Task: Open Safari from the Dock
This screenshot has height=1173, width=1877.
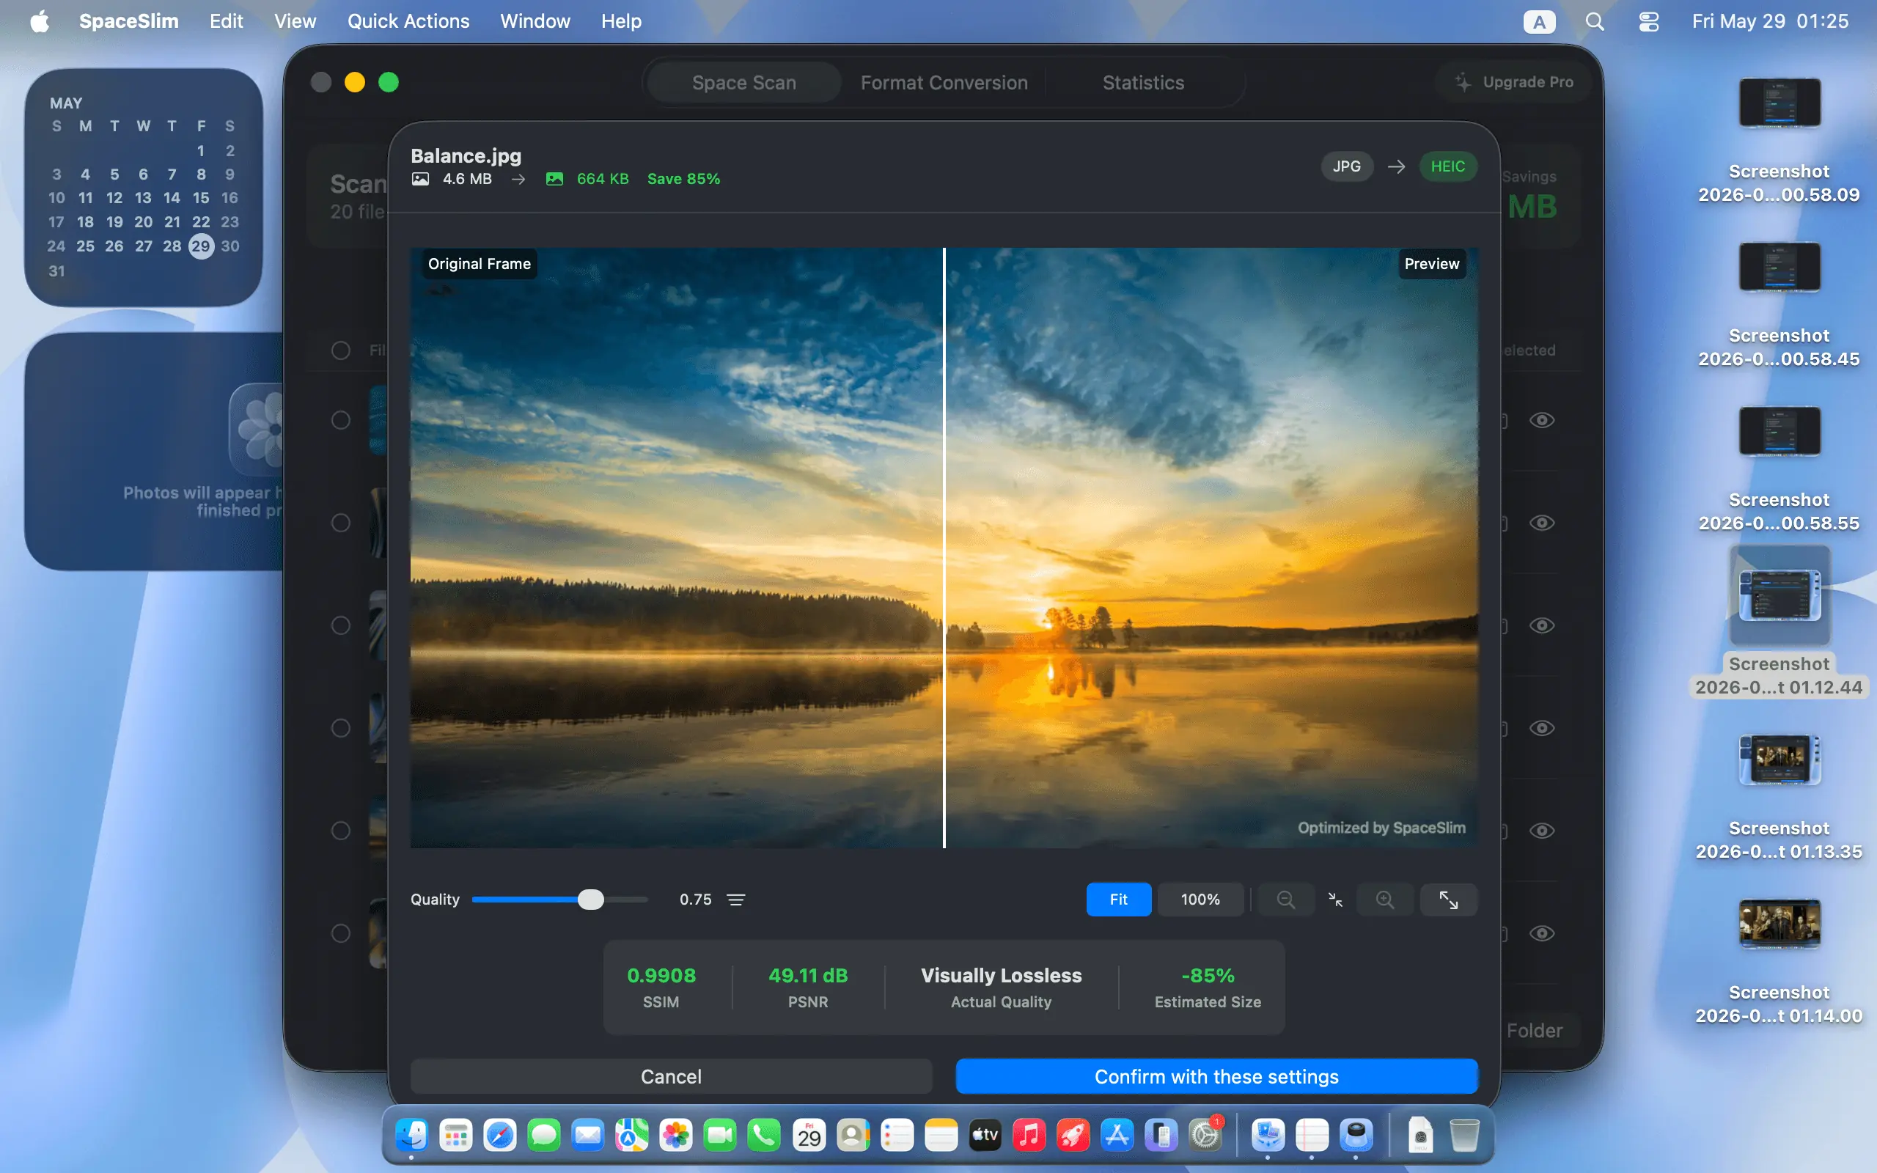Action: tap(499, 1136)
